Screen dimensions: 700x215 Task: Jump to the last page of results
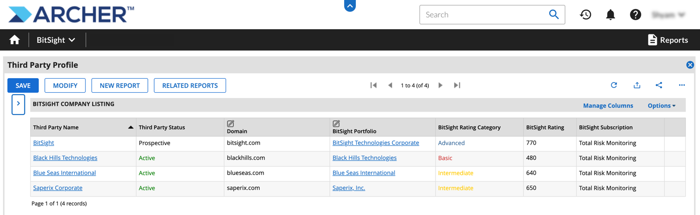457,85
